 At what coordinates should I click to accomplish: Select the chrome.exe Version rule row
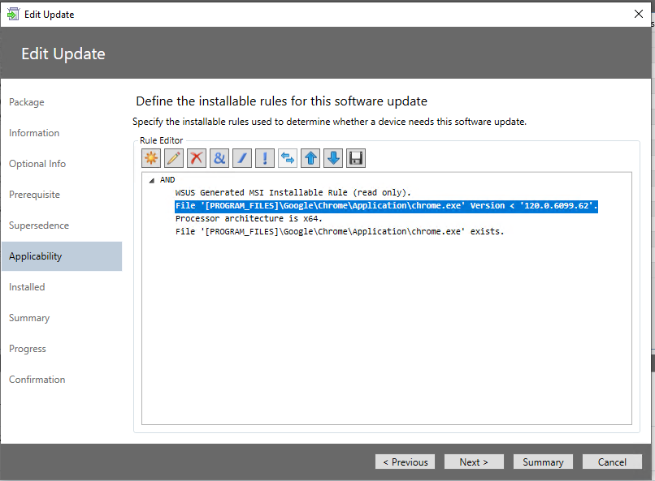386,206
